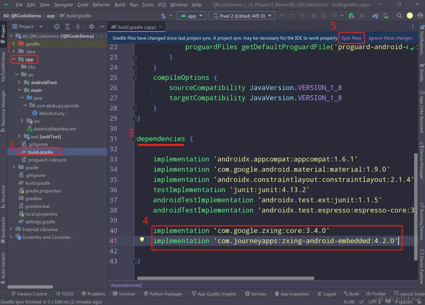The height and width of the screenshot is (305, 425).
Task: Click Ignore these changes link
Action: (390, 38)
